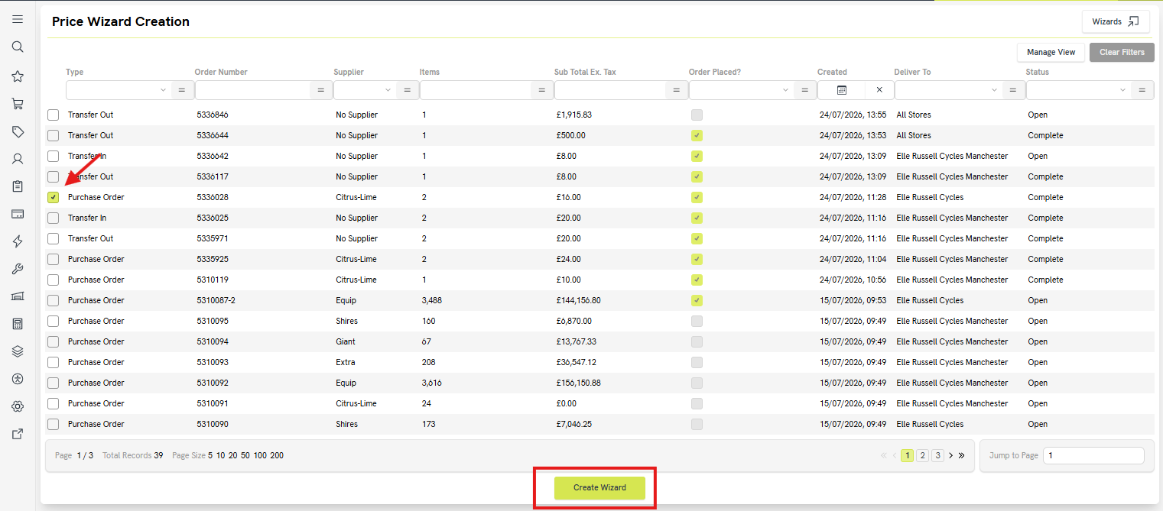This screenshot has height=511, width=1163.
Task: Click the warehouse sidebar icon
Action: coord(18,296)
